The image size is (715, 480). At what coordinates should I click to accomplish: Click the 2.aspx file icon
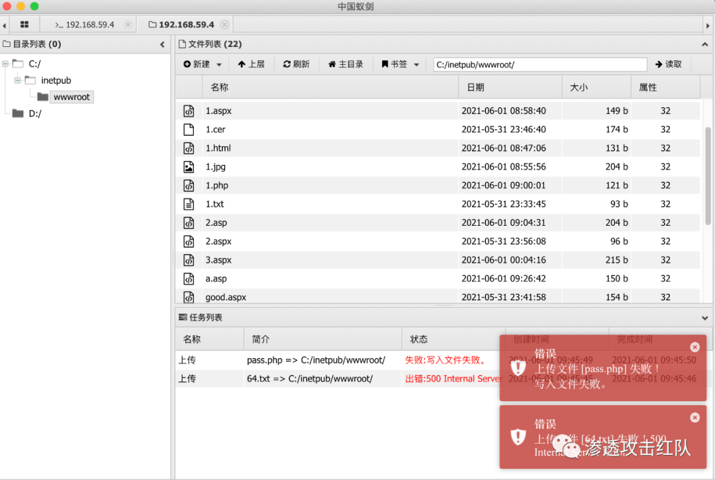tap(189, 242)
